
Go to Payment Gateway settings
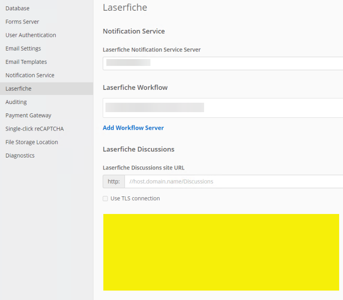tap(28, 115)
